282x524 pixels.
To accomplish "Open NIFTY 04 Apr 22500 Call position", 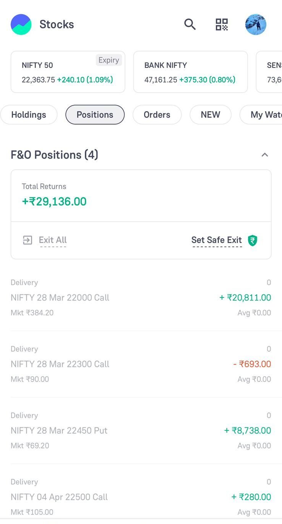I will click(141, 497).
